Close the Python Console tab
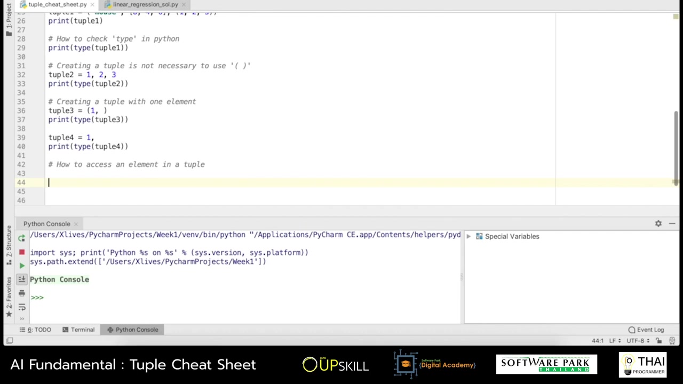This screenshot has width=683, height=384. click(76, 223)
